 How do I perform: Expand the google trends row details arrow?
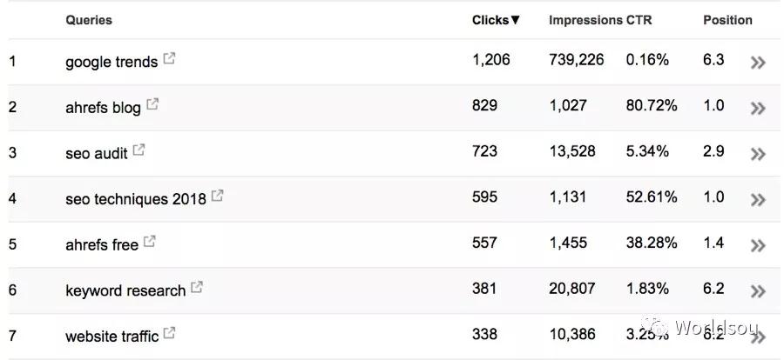(x=758, y=63)
